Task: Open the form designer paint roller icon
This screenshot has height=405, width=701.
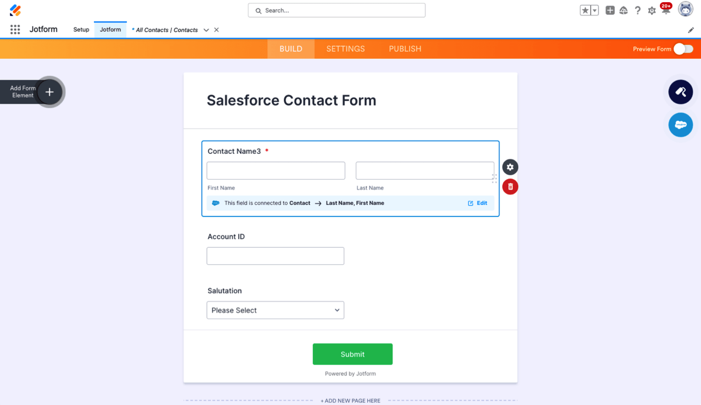Action: (x=680, y=92)
